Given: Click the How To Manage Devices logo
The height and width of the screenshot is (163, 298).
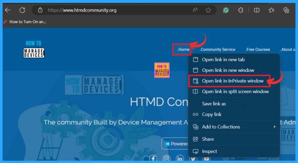Looking at the screenshot, I should (x=34, y=49).
